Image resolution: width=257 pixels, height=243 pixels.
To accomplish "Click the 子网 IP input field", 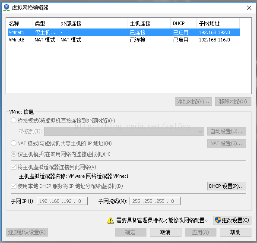I will [x=62, y=201].
